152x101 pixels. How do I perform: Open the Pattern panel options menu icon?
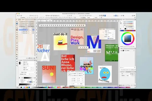[114, 29]
